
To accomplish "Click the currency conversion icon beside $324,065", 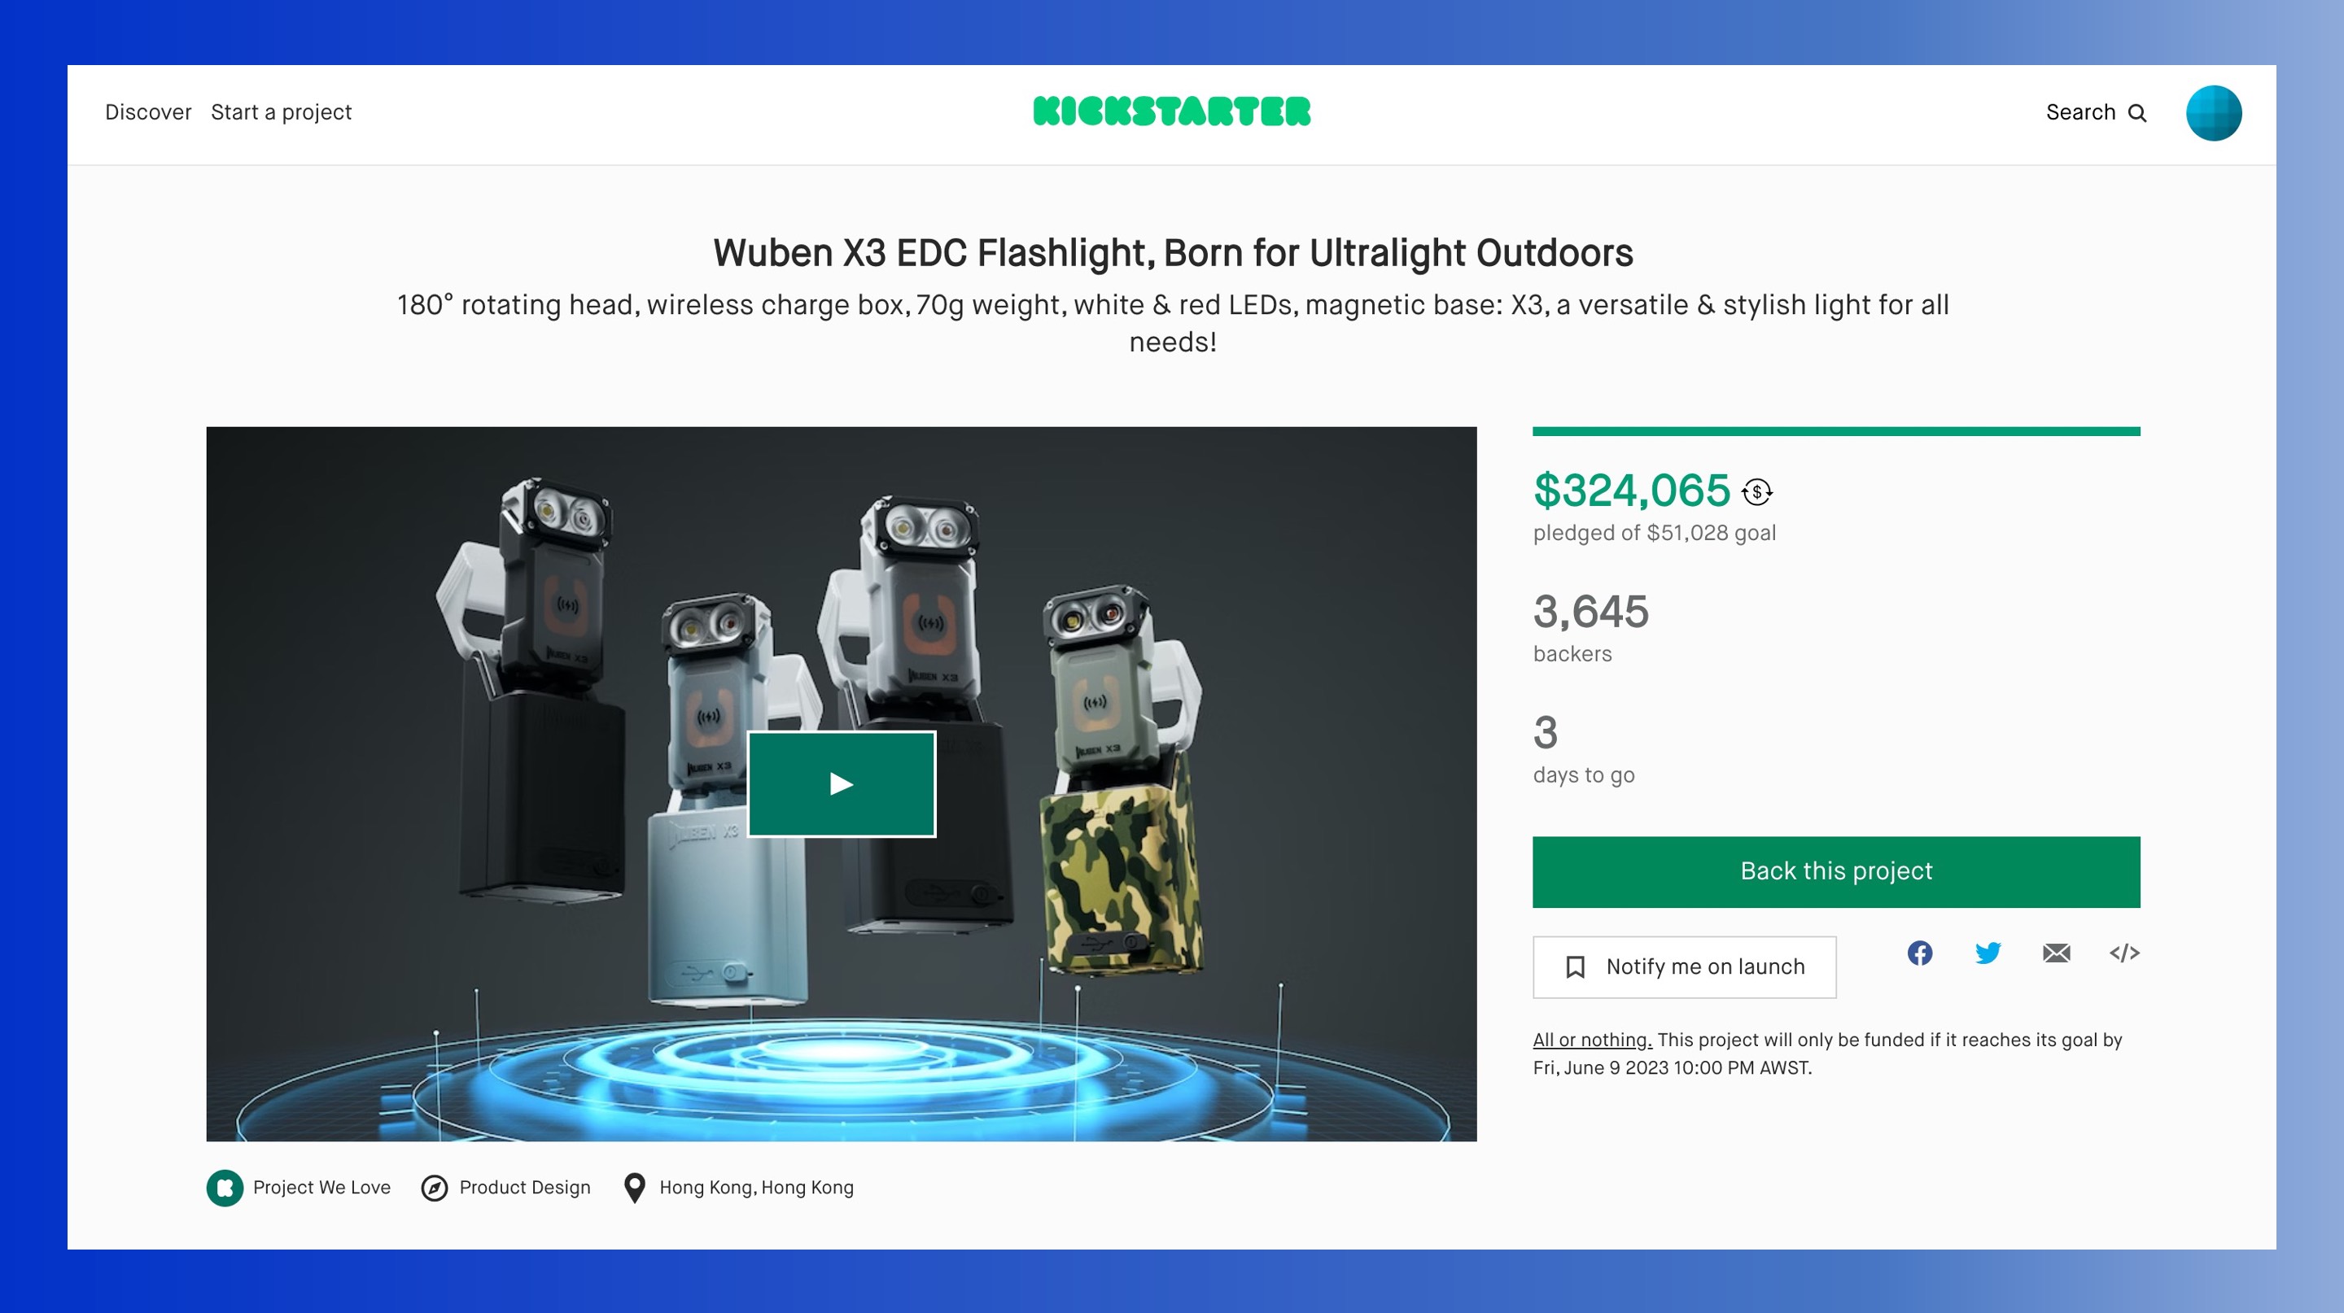I will tap(1757, 492).
